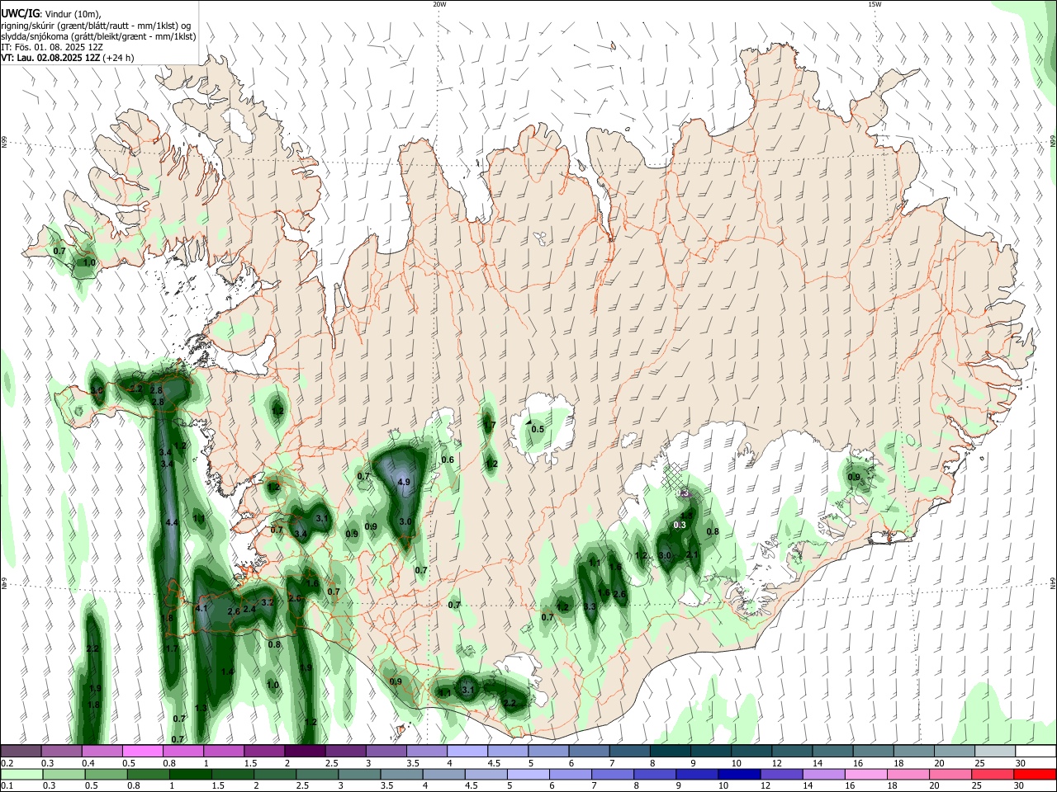Image resolution: width=1057 pixels, height=792 pixels.
Task: Click the 3.3 value on the map
Action: [590, 607]
